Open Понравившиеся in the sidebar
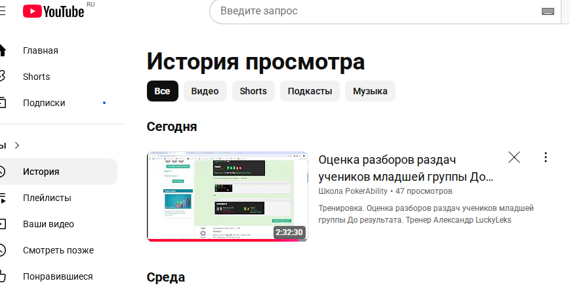This screenshot has height=296, width=570. tap(58, 276)
